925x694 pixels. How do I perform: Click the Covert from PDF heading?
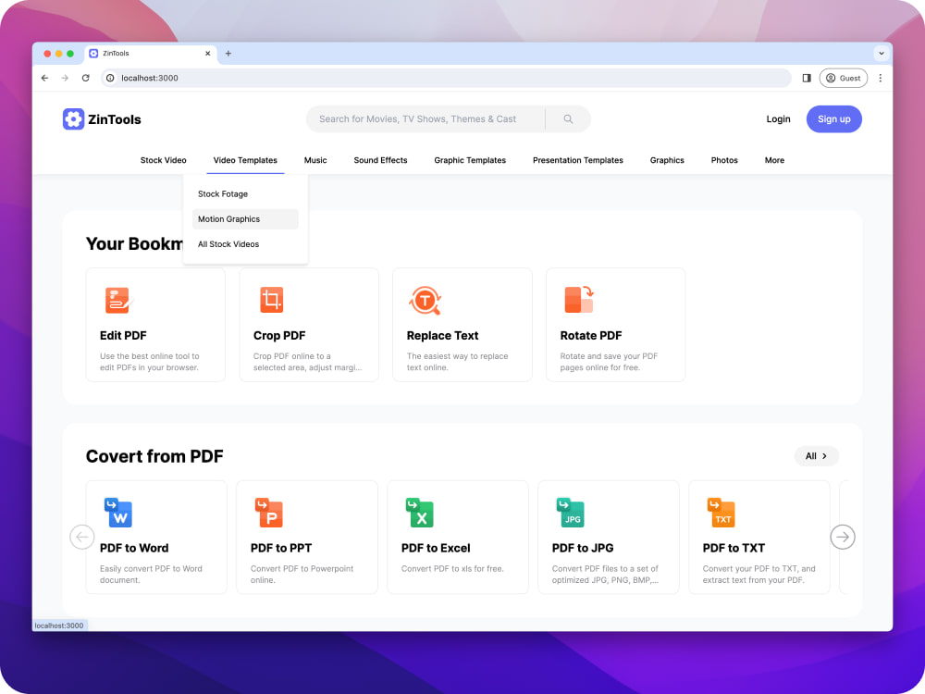coord(154,456)
